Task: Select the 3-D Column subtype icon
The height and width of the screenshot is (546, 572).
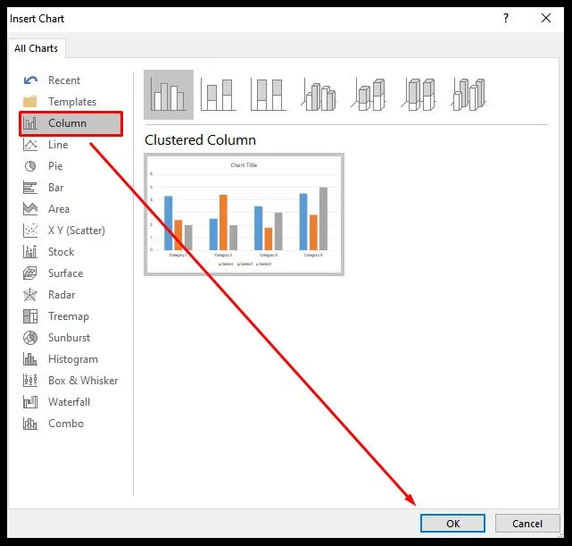Action: [x=468, y=95]
